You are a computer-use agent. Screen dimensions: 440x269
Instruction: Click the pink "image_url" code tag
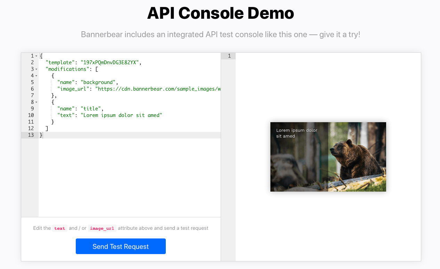(102, 228)
